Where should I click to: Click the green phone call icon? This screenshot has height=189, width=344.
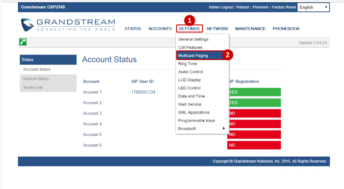[x=23, y=42]
